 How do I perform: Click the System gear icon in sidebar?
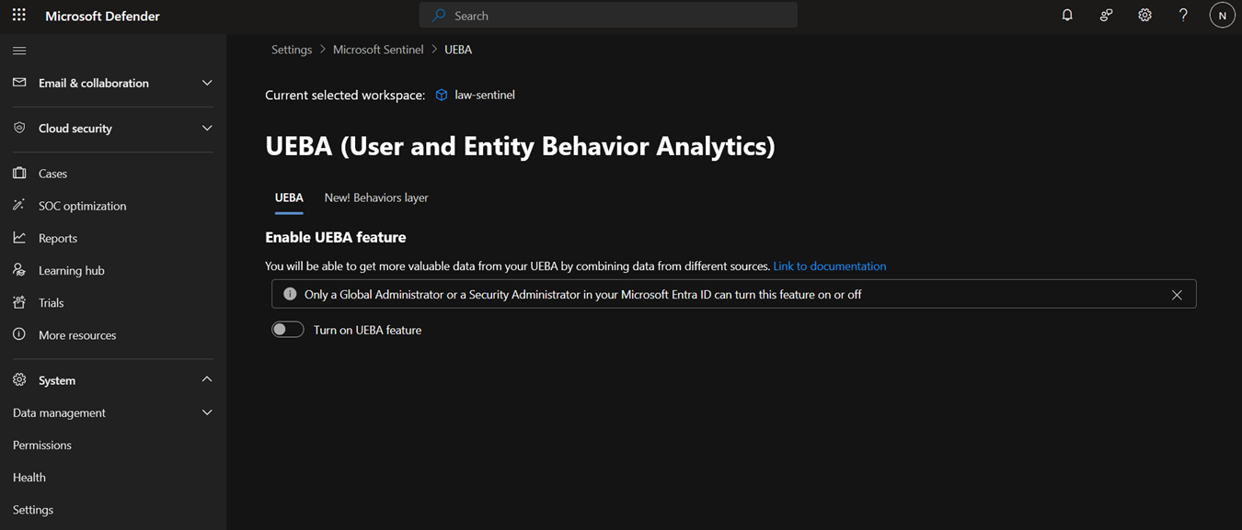(19, 379)
